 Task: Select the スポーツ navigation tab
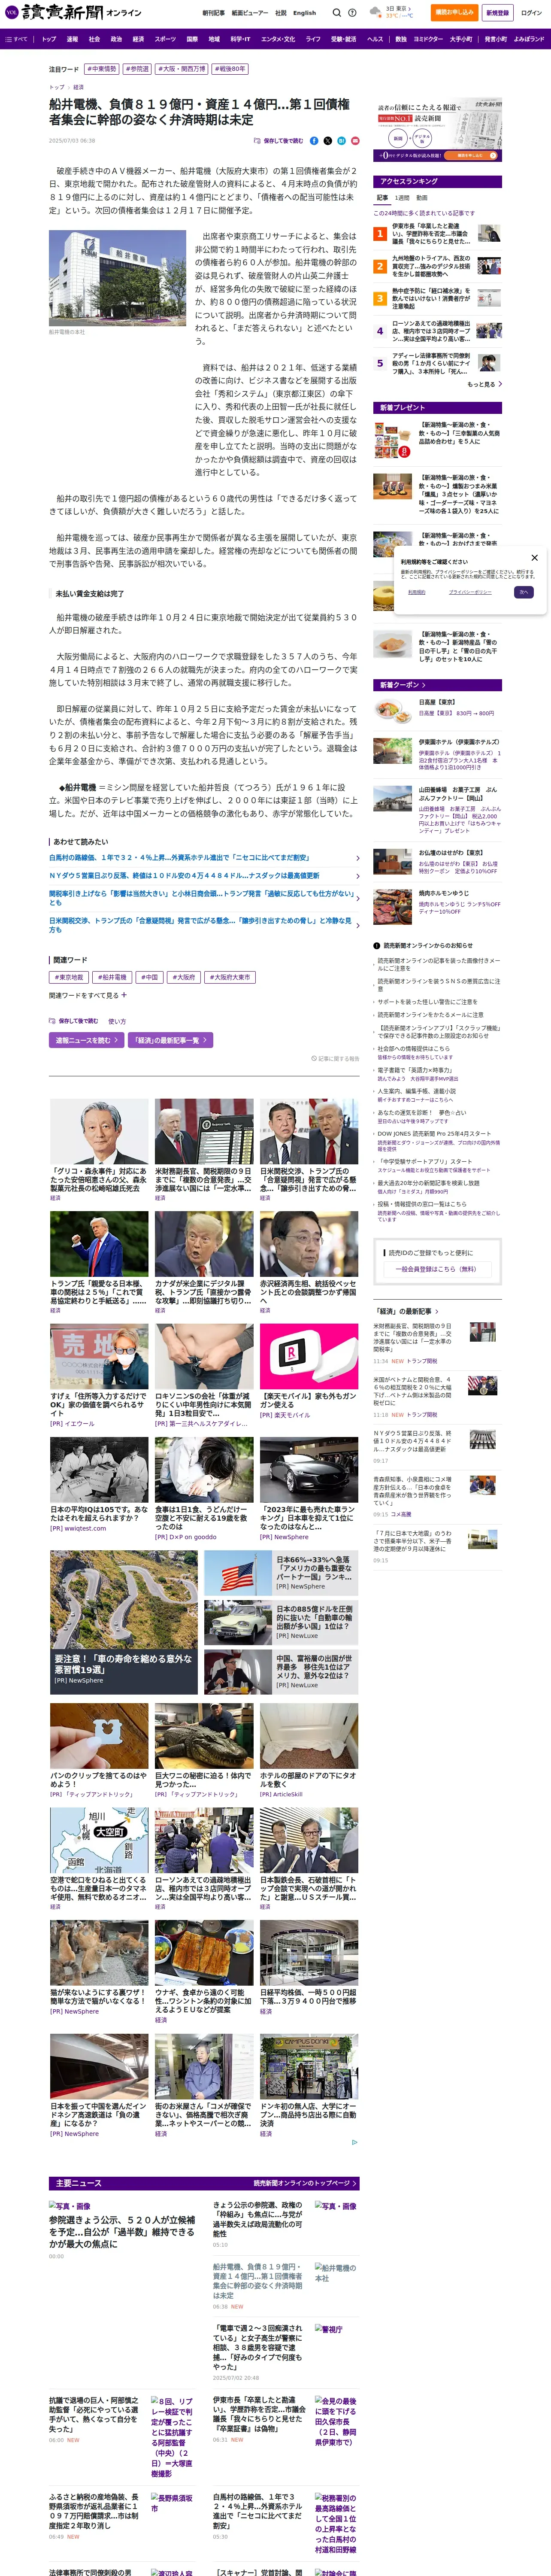point(165,39)
